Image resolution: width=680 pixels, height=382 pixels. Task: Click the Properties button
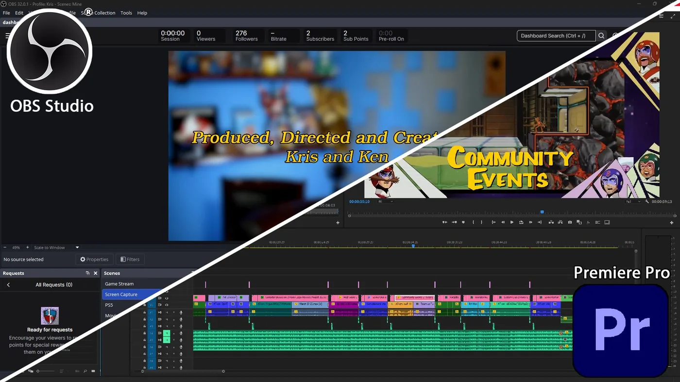[94, 259]
